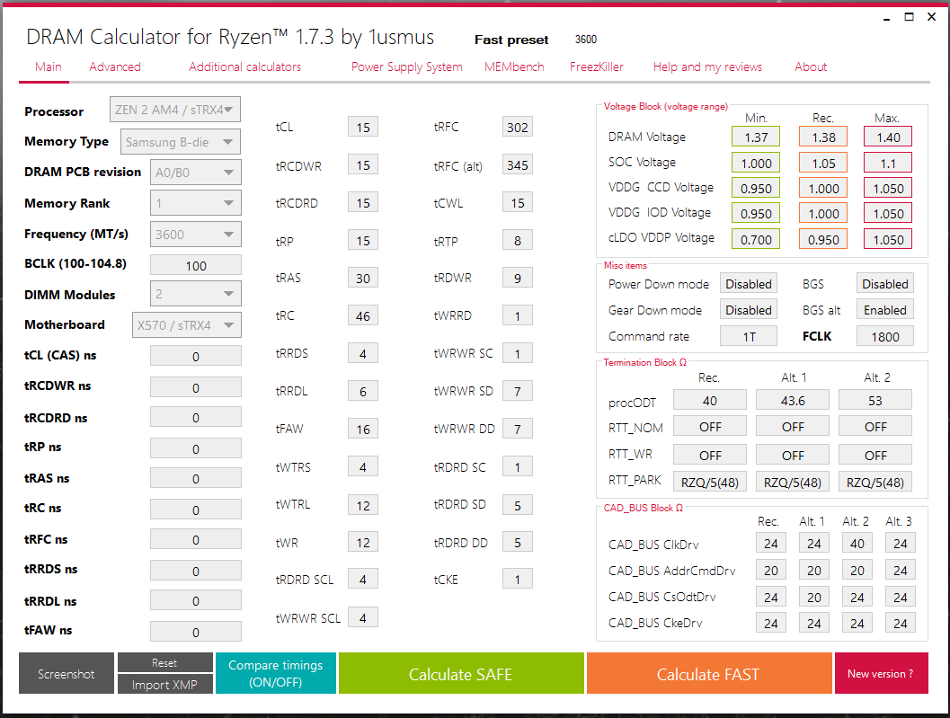The image size is (950, 718).
Task: Click the tCL (CAS) ns field
Action: 196,356
